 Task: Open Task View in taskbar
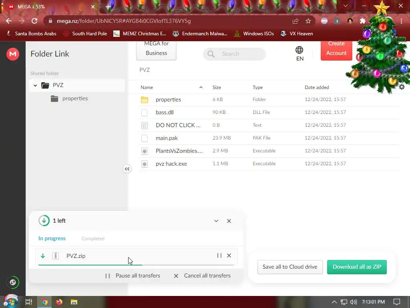(29, 302)
